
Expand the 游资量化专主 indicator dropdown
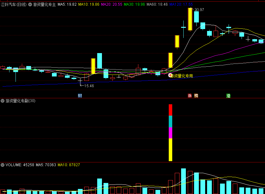[30, 4]
